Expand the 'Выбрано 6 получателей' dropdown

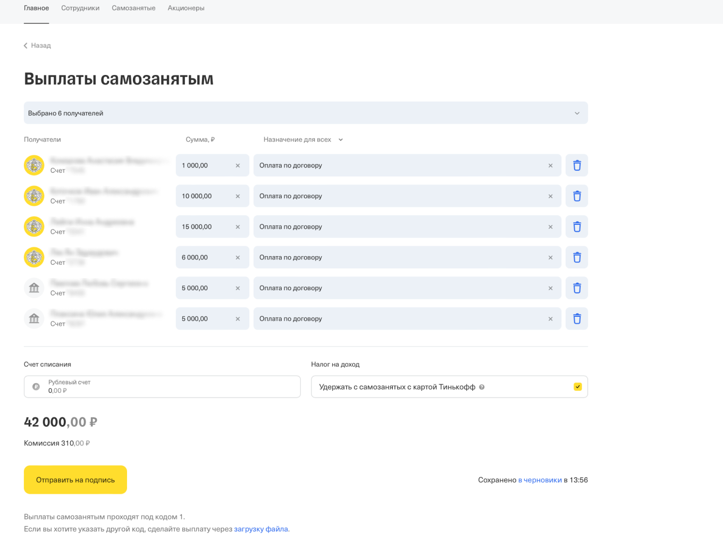577,113
